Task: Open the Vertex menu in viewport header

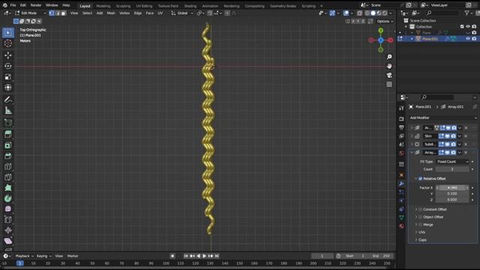Action: [124, 13]
